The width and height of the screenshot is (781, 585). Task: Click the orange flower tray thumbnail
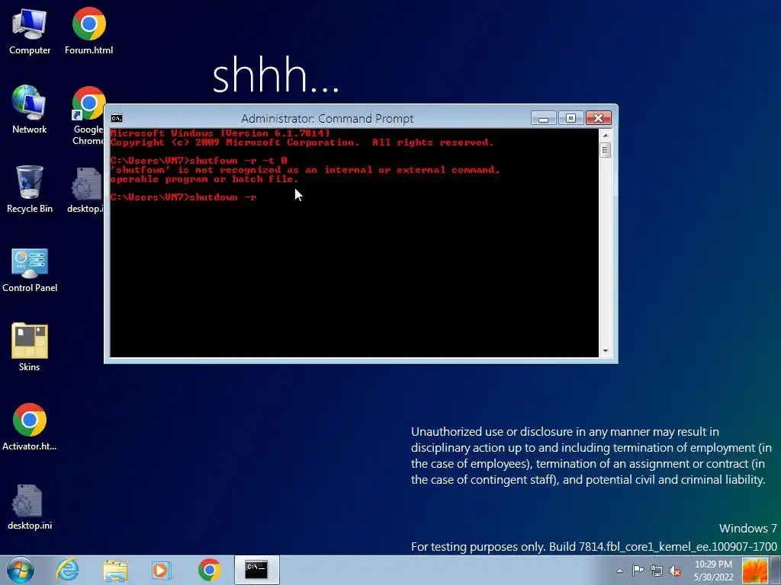point(754,571)
